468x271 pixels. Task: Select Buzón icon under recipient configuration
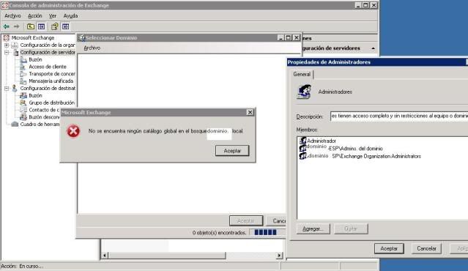tap(23, 95)
